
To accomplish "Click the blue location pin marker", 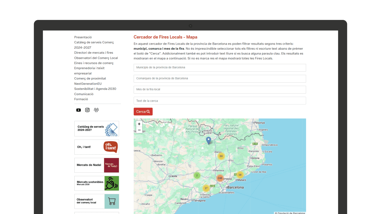I will (209, 140).
